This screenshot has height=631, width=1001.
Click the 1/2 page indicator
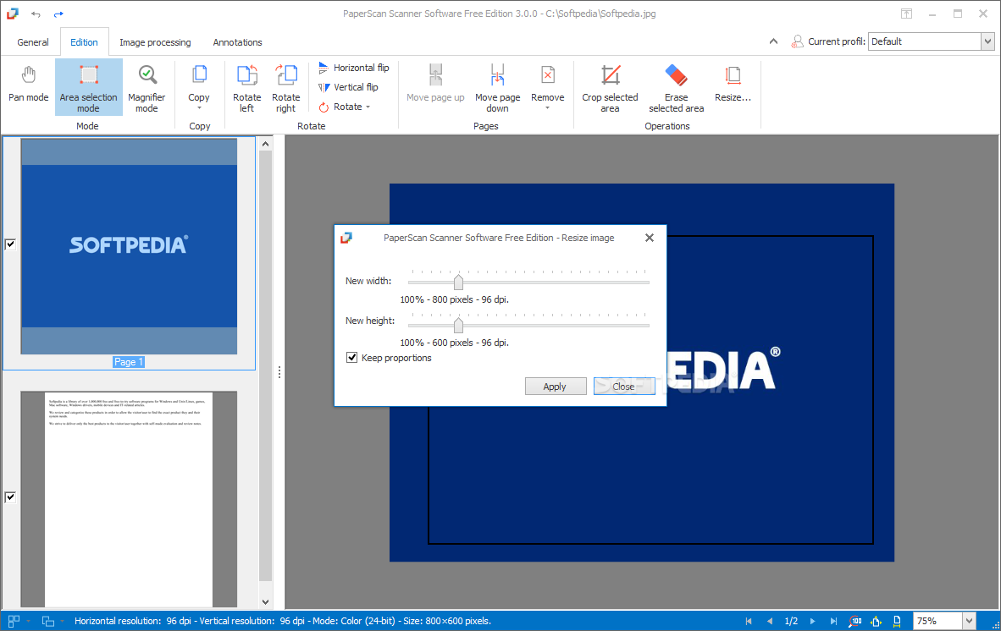(791, 621)
